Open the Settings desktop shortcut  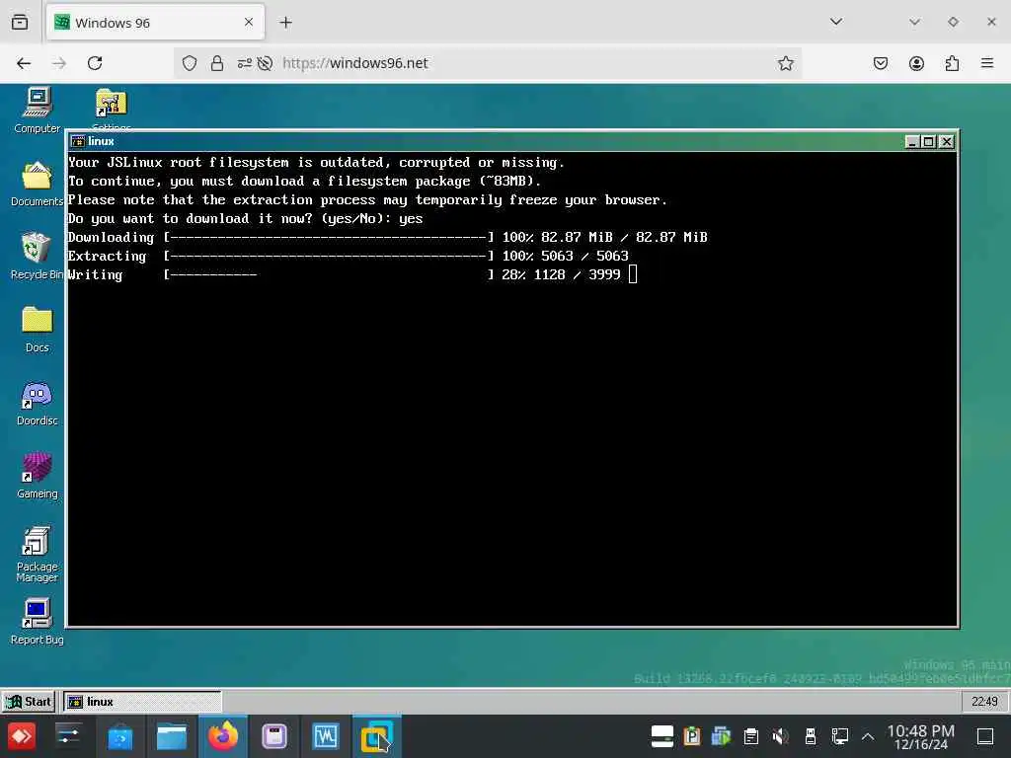point(111,110)
